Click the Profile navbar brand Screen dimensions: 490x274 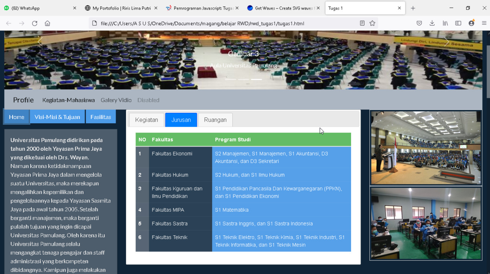23,100
